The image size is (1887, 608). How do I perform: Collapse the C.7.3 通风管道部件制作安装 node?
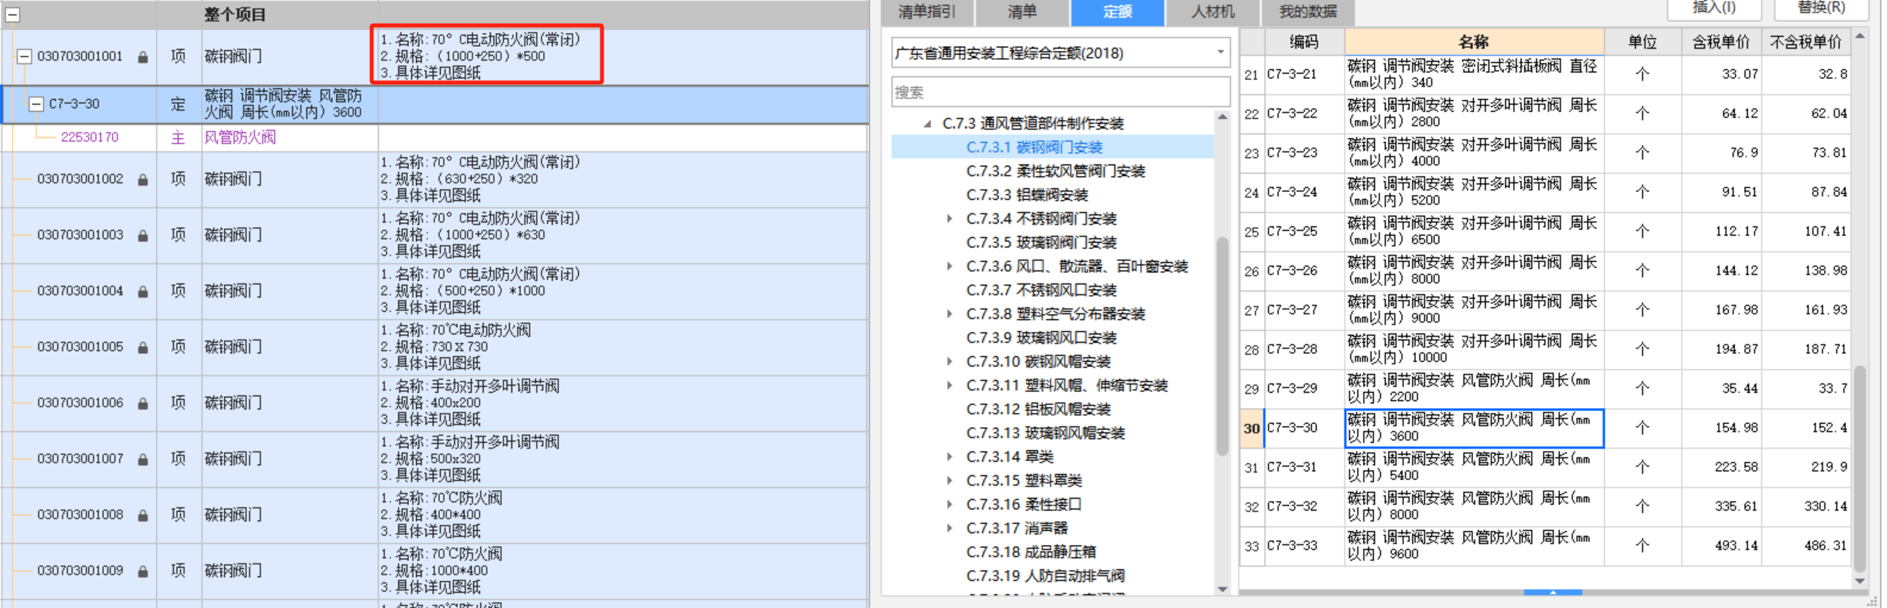click(927, 124)
